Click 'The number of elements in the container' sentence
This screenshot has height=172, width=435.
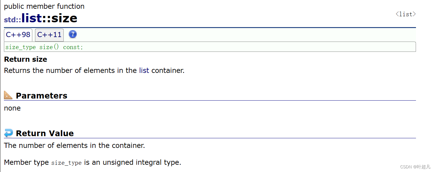[x=75, y=145]
